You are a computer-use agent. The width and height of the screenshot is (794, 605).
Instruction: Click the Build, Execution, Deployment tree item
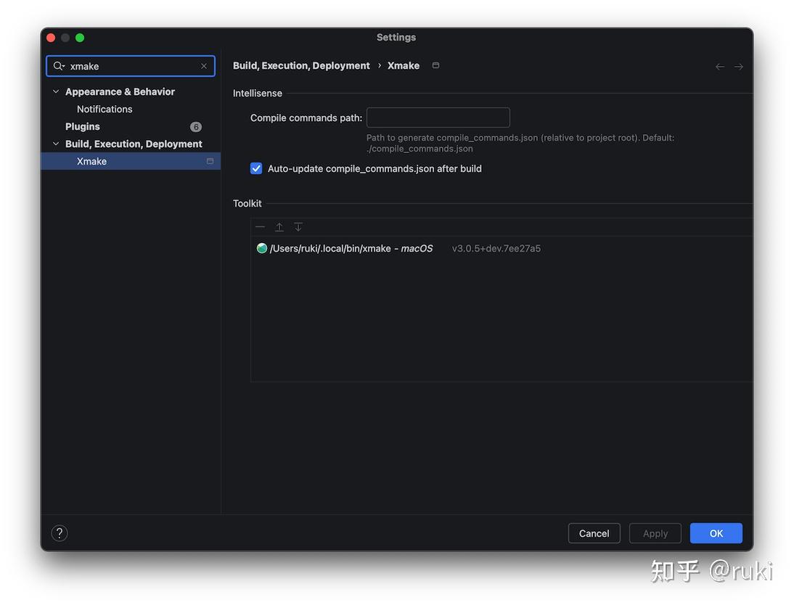(x=134, y=144)
